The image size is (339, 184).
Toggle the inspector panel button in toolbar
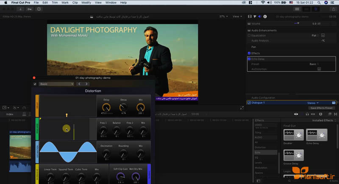click(316, 9)
